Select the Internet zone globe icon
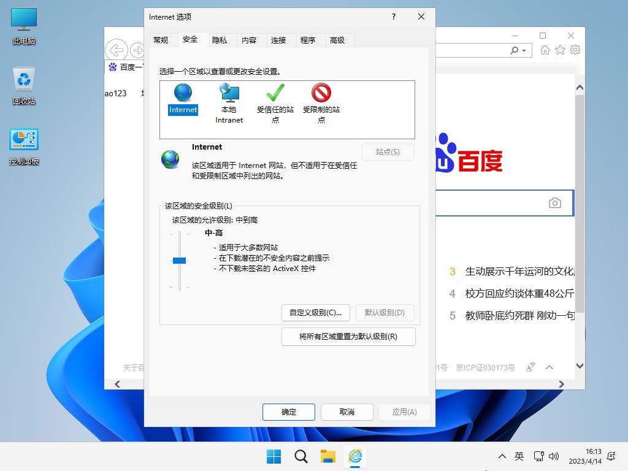This screenshot has width=628, height=471. click(x=183, y=93)
